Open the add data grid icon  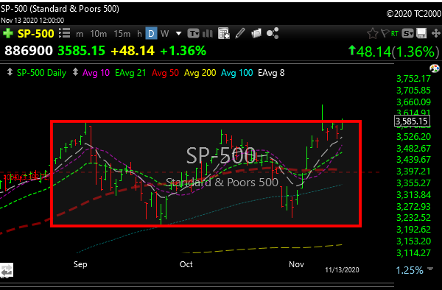(x=223, y=34)
